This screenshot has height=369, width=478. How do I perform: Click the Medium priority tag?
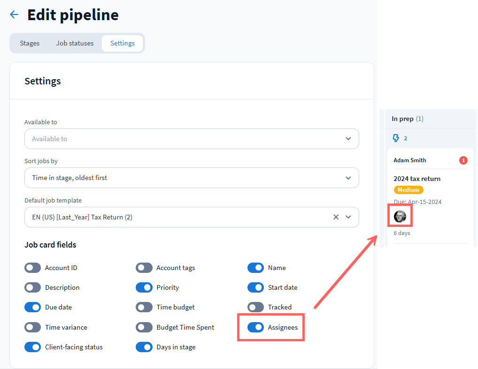[409, 190]
